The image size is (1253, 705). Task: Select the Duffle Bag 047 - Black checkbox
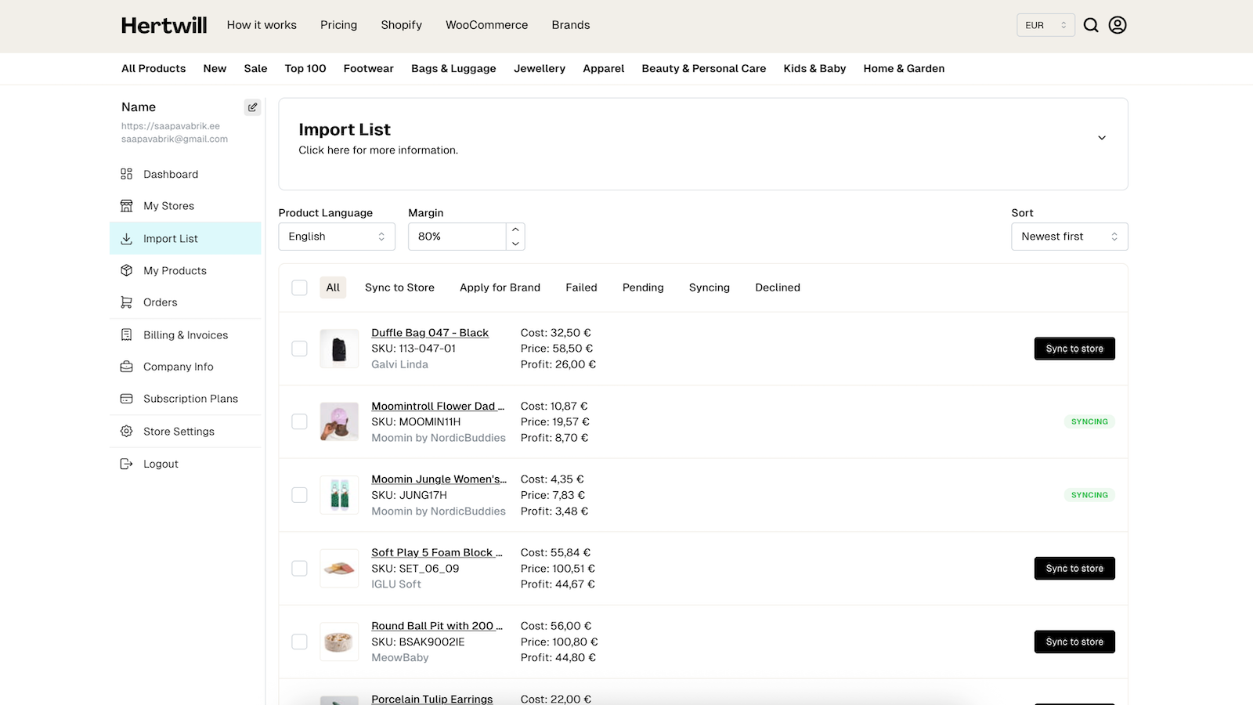pyautogui.click(x=299, y=349)
